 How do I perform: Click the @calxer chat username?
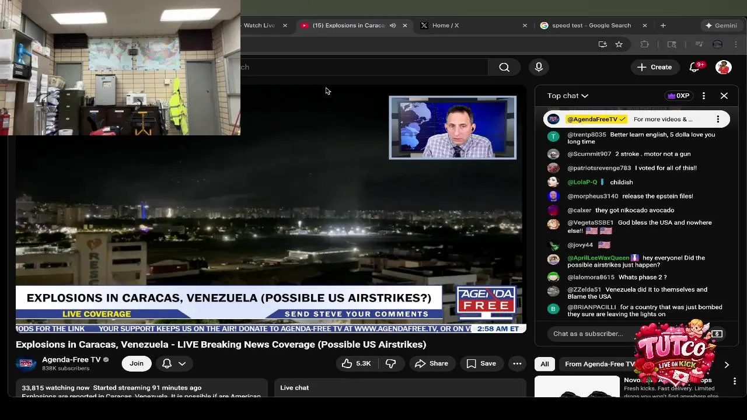pyautogui.click(x=580, y=210)
